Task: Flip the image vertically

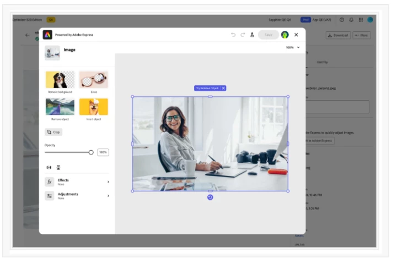Action: click(x=58, y=168)
